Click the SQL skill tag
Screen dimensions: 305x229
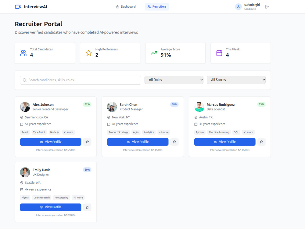(236, 132)
